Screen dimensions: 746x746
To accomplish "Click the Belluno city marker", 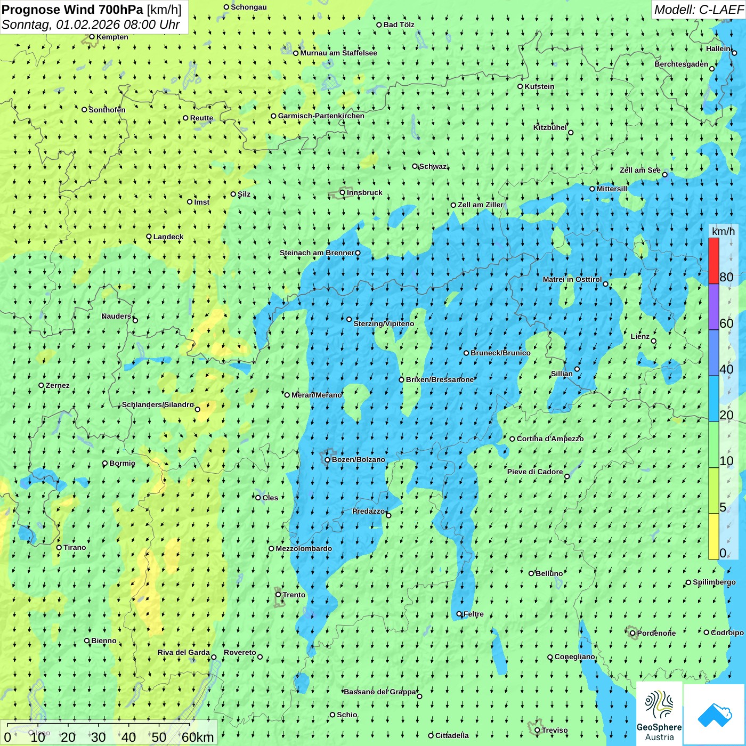I will click(x=531, y=573).
